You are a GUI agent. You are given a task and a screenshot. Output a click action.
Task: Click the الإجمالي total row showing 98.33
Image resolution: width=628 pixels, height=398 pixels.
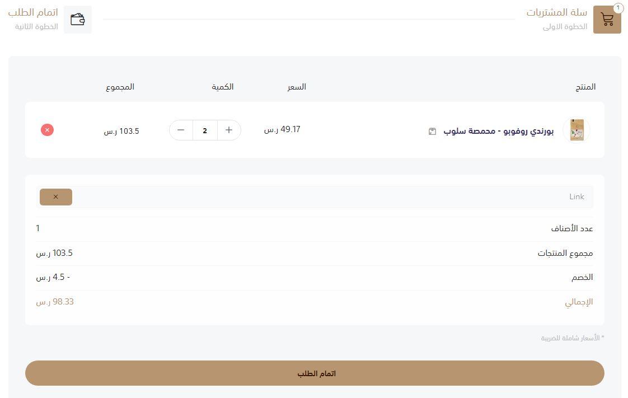pos(55,302)
